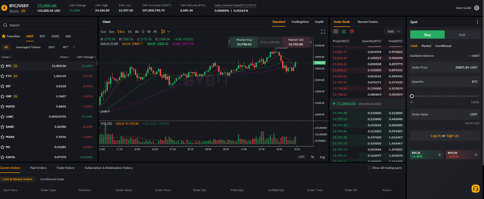Click the green Buy button
The image size is (484, 199).
coord(427,34)
